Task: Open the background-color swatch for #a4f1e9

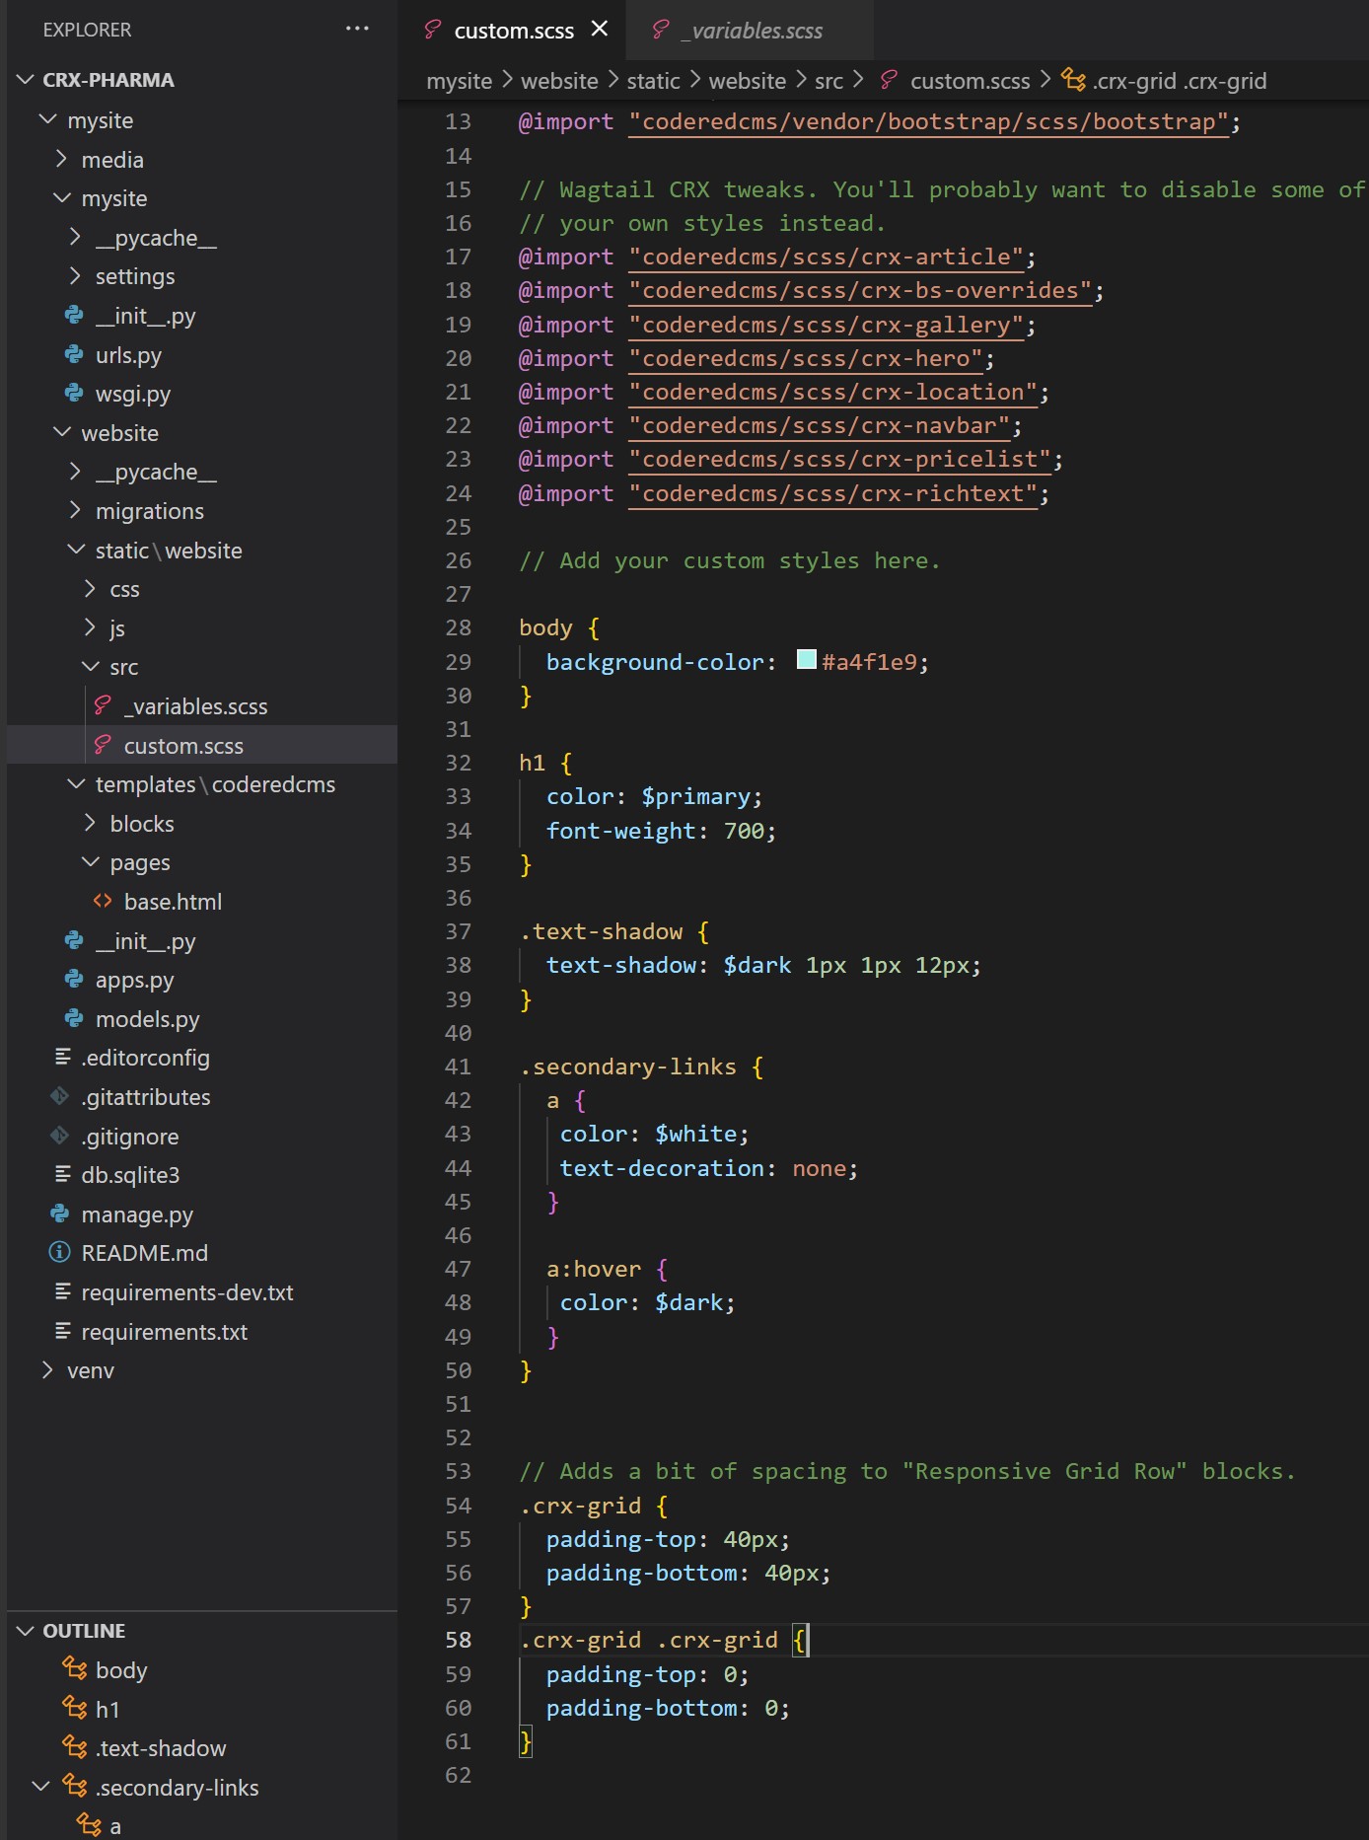Action: [806, 660]
